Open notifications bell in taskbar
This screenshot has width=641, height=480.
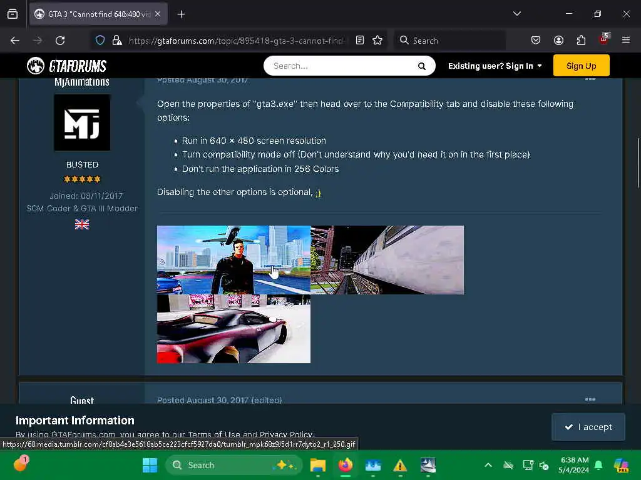(598, 465)
